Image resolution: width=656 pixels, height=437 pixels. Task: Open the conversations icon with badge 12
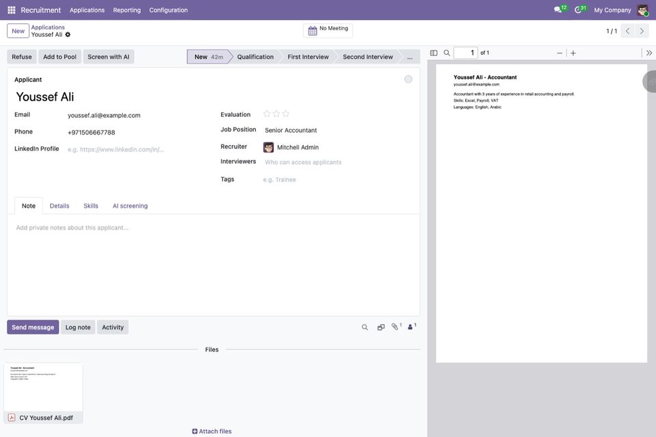560,9
